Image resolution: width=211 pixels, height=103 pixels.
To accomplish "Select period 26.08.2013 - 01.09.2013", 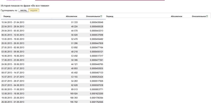I will click(x=13, y=102).
